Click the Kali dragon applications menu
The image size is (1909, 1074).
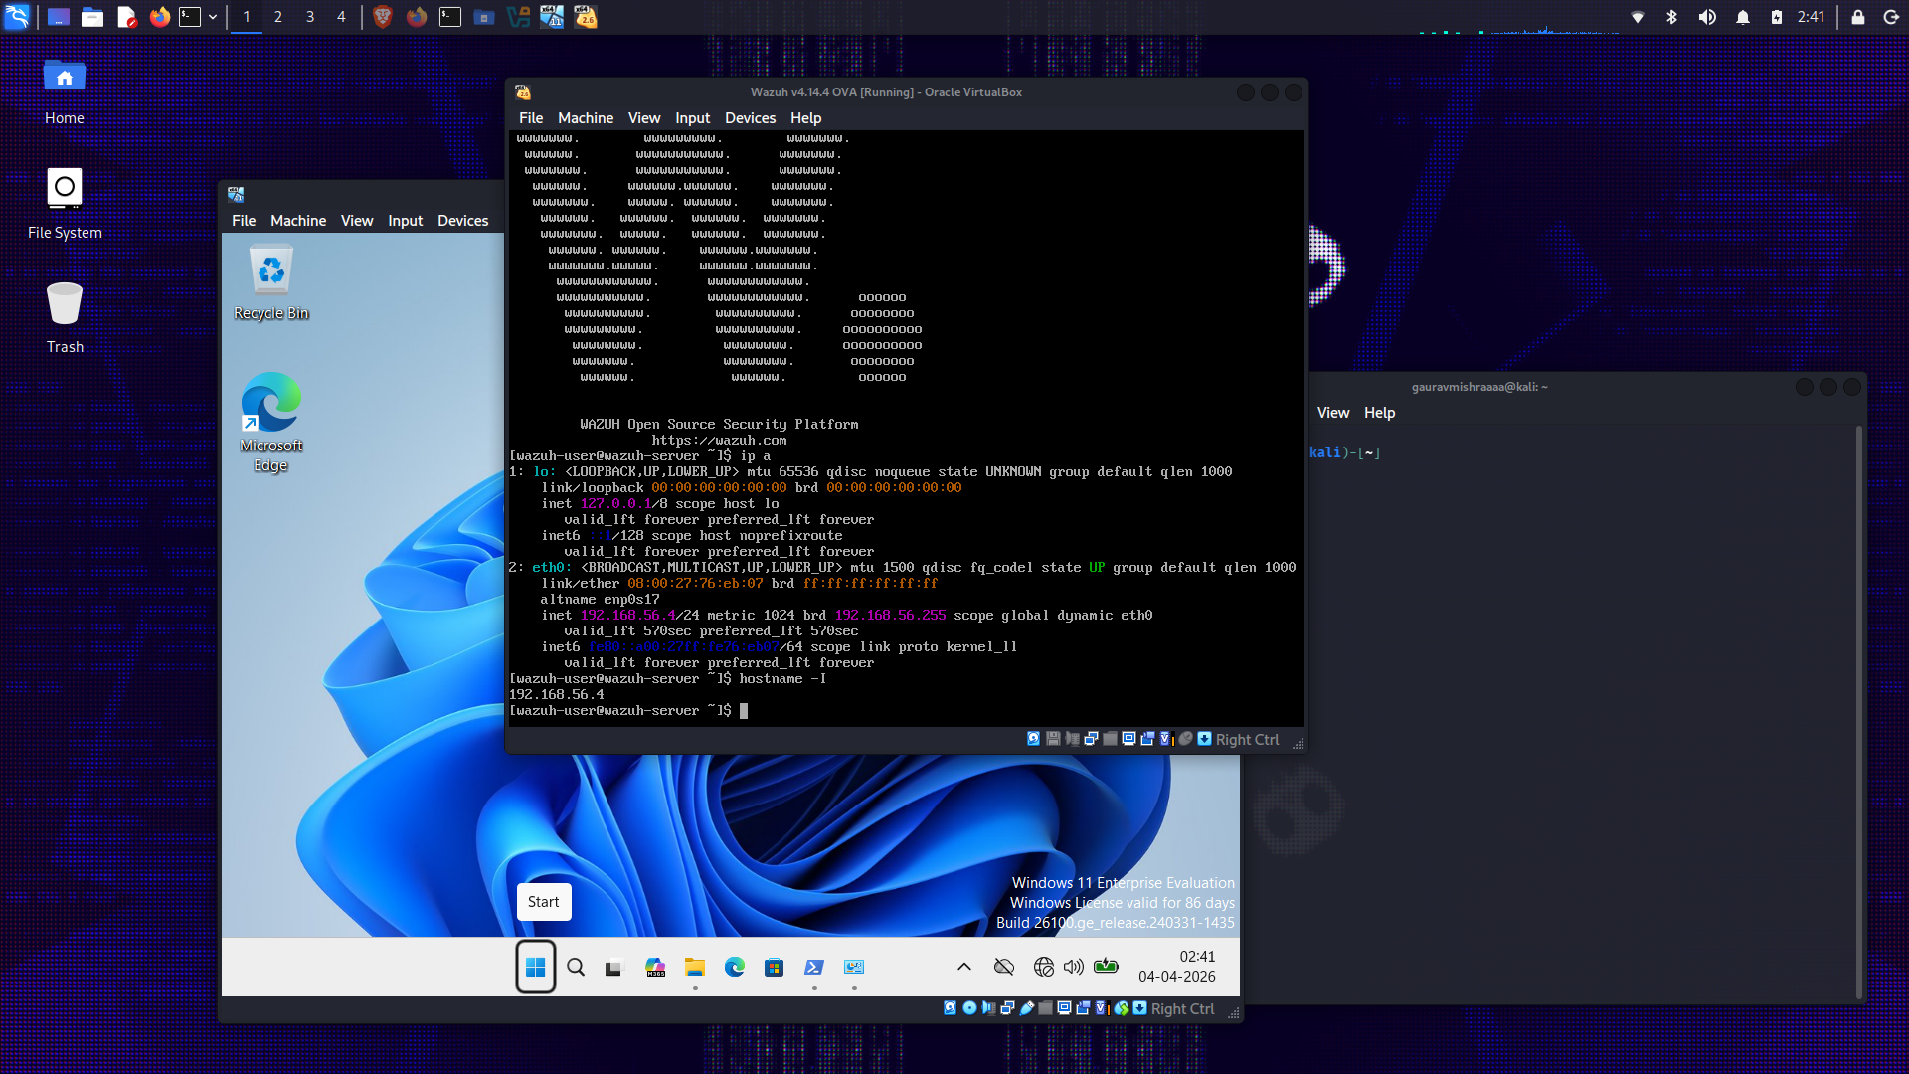click(x=17, y=17)
